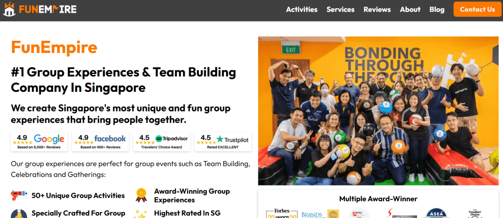This screenshot has width=503, height=218.
Task: Open the Tripadvisor 4.5 rating badge
Action: [x=162, y=141]
